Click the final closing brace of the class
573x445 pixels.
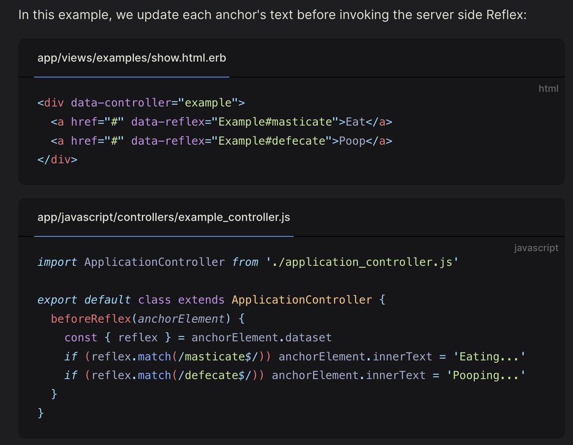tap(41, 413)
